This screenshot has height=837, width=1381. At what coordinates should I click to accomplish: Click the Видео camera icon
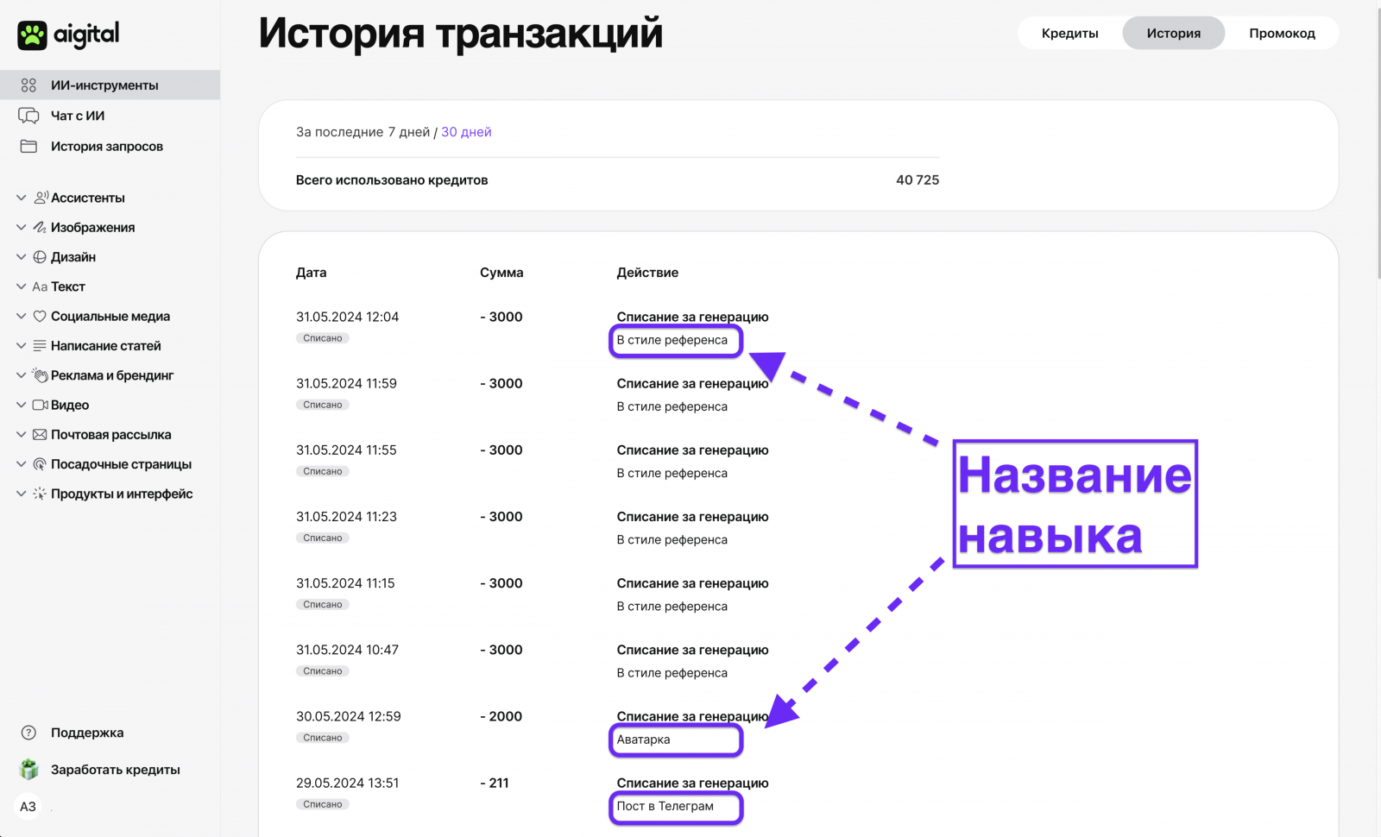40,406
